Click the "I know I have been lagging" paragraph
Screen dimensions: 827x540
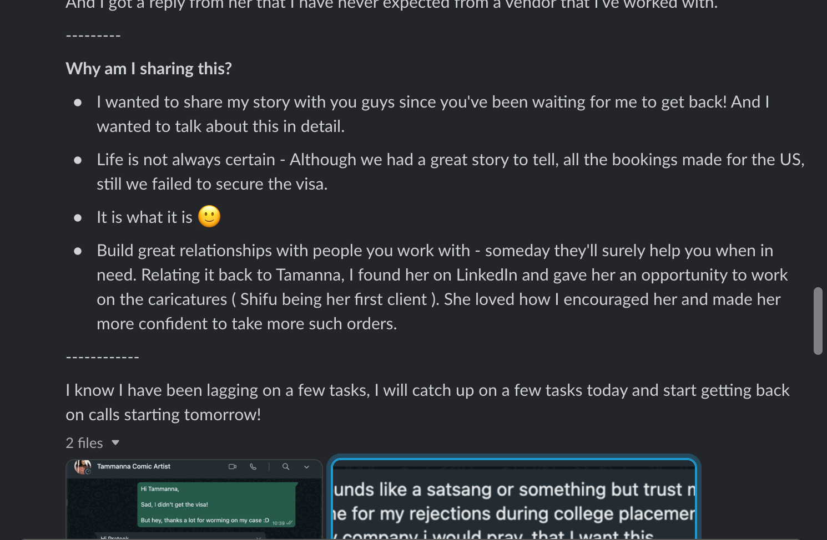coord(427,403)
